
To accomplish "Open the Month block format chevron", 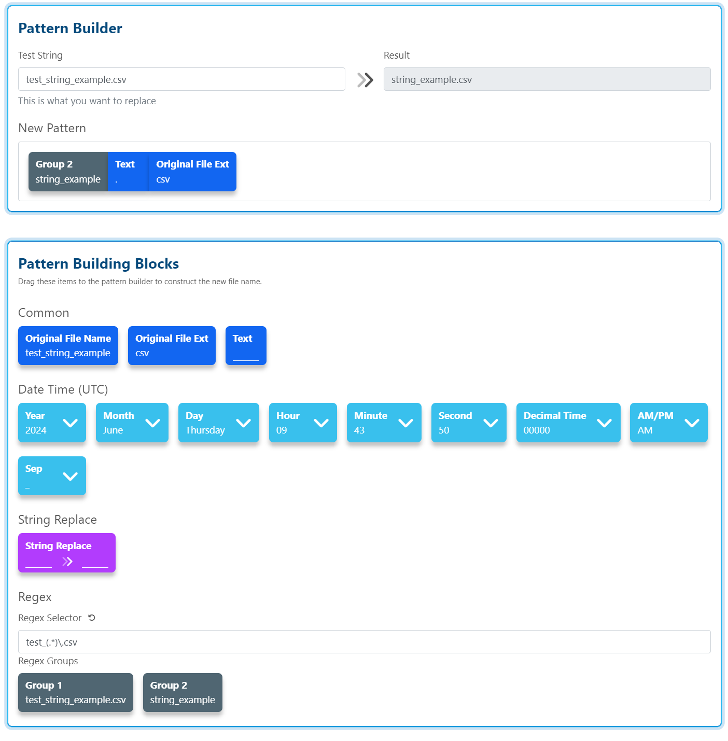I will [x=152, y=423].
